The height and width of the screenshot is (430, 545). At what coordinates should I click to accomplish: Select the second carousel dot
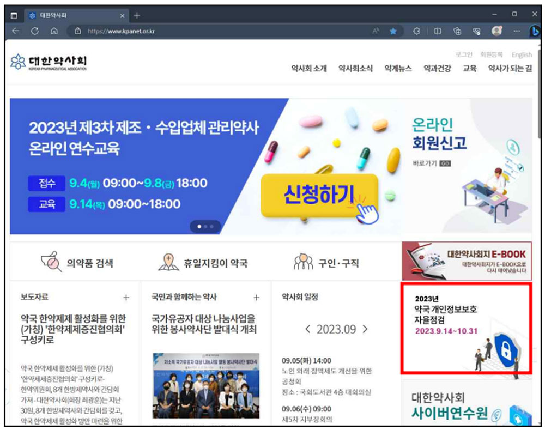tap(205, 226)
